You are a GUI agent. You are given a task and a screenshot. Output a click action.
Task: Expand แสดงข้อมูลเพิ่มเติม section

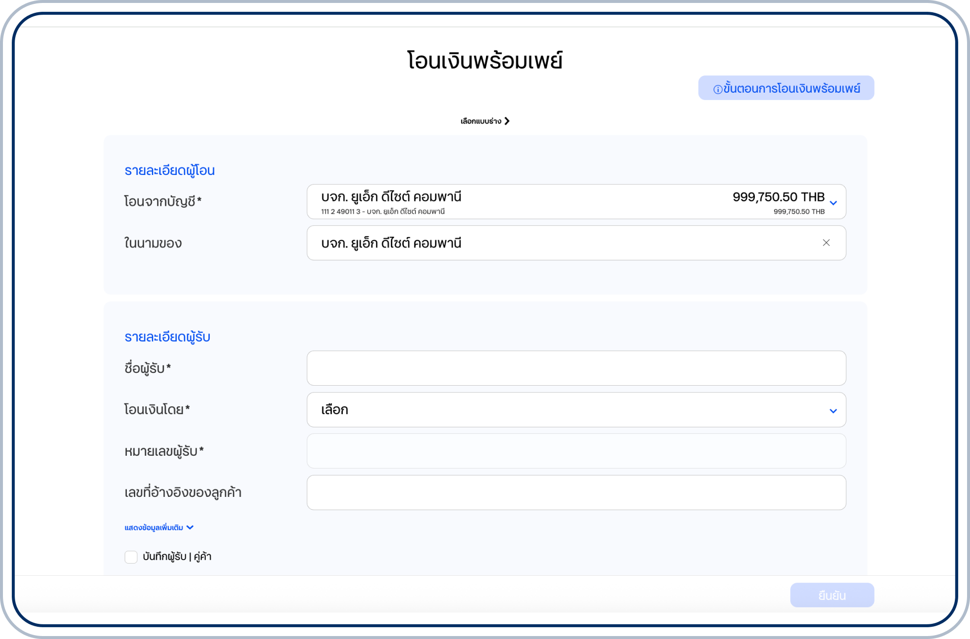click(x=154, y=528)
